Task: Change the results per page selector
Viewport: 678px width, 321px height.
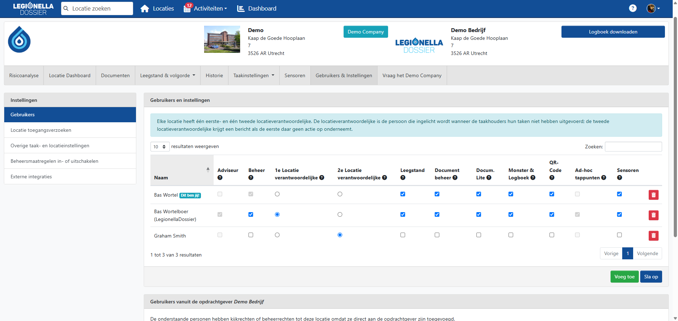Action: point(160,147)
